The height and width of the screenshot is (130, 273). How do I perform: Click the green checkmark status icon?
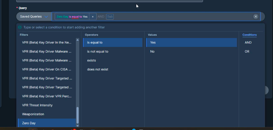[20, 27]
